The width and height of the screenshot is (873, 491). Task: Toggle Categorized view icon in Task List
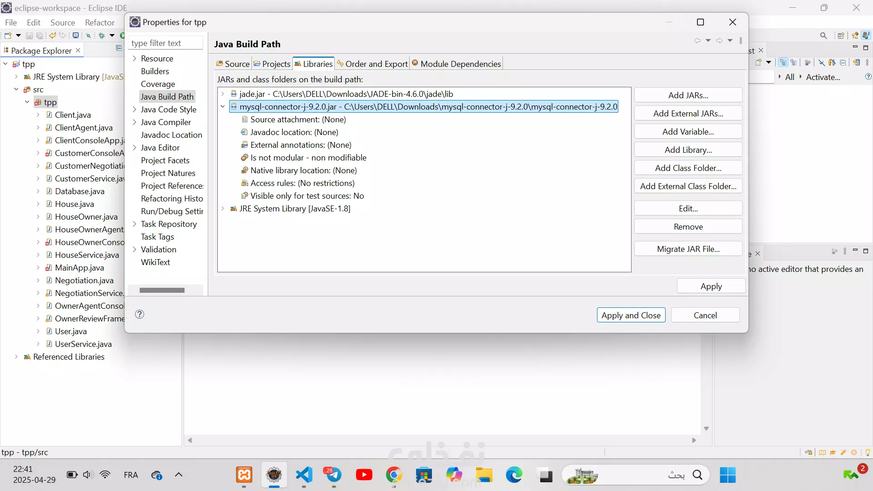click(783, 62)
